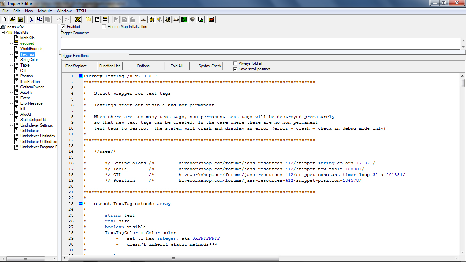Open the Import Manager icon
Screen dimensions: 466x262
click(201, 19)
